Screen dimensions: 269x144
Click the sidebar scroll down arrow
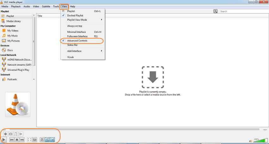pyautogui.click(x=34, y=79)
